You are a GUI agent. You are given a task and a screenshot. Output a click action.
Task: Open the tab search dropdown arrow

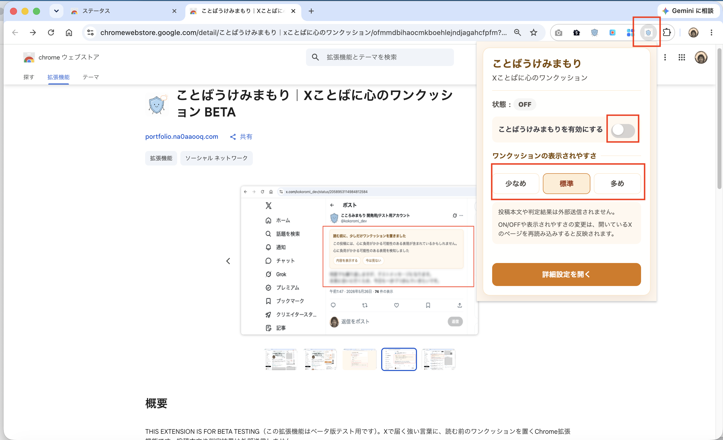56,11
